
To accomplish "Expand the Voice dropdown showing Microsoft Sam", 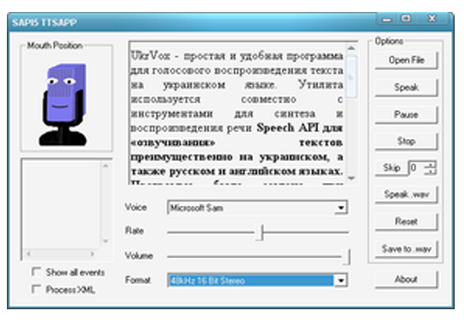I will pyautogui.click(x=341, y=208).
